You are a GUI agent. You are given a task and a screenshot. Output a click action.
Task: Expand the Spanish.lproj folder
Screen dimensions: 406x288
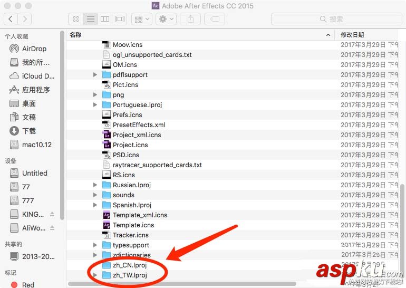click(x=95, y=205)
